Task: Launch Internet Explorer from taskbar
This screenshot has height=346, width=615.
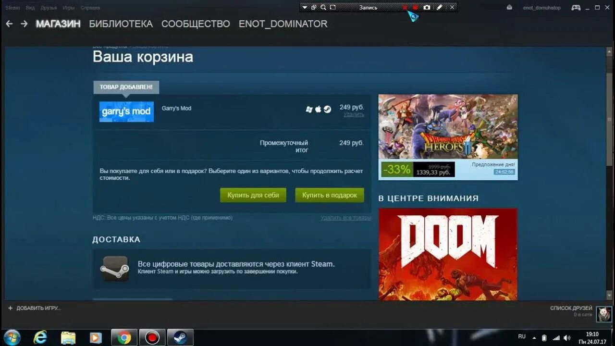Action: click(40, 338)
